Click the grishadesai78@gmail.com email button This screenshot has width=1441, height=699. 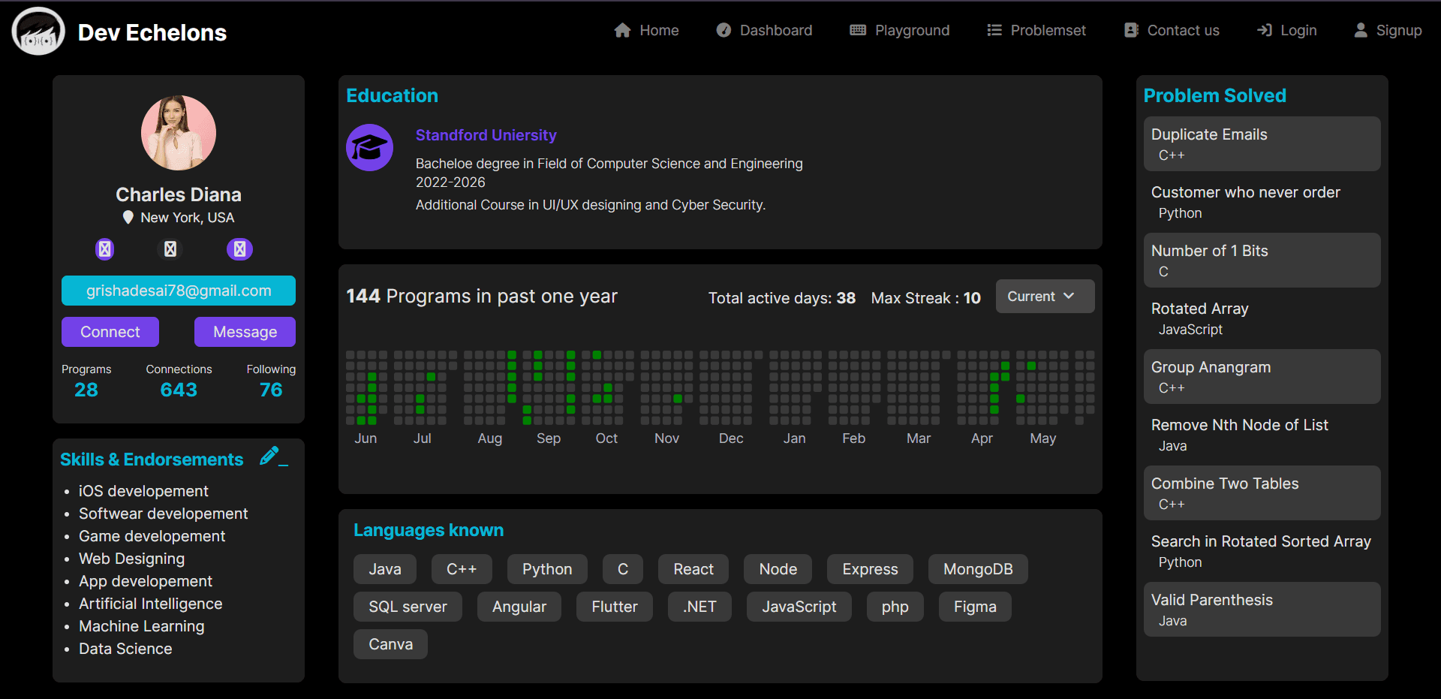coord(179,291)
